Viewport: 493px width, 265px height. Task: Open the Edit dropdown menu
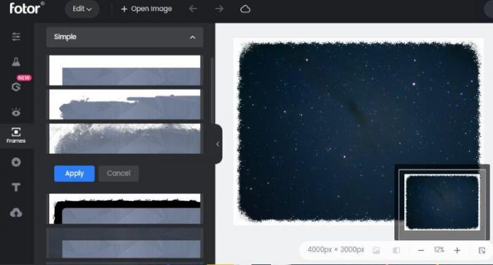pos(82,9)
